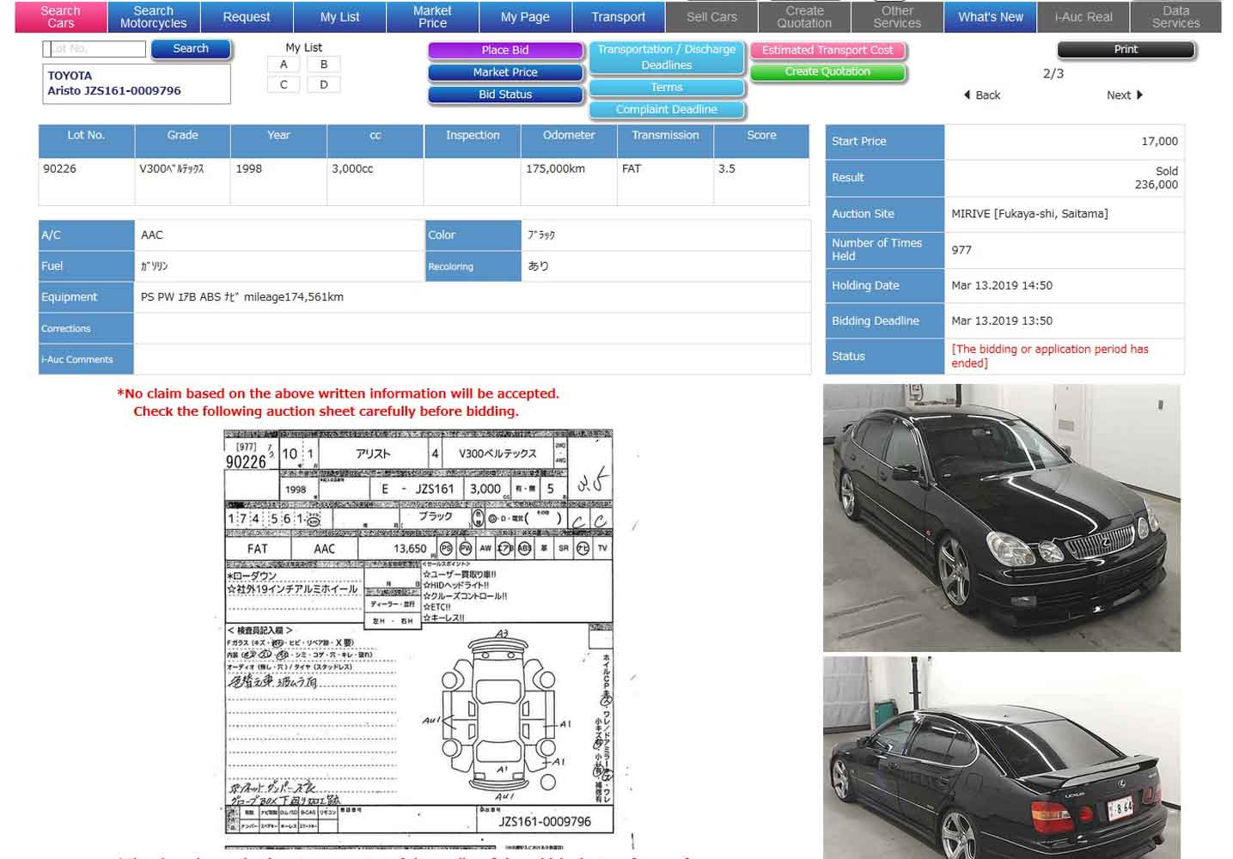This screenshot has height=859, width=1233.
Task: Select the bidding deadline Mar 13.2019 13:50
Action: (1002, 321)
